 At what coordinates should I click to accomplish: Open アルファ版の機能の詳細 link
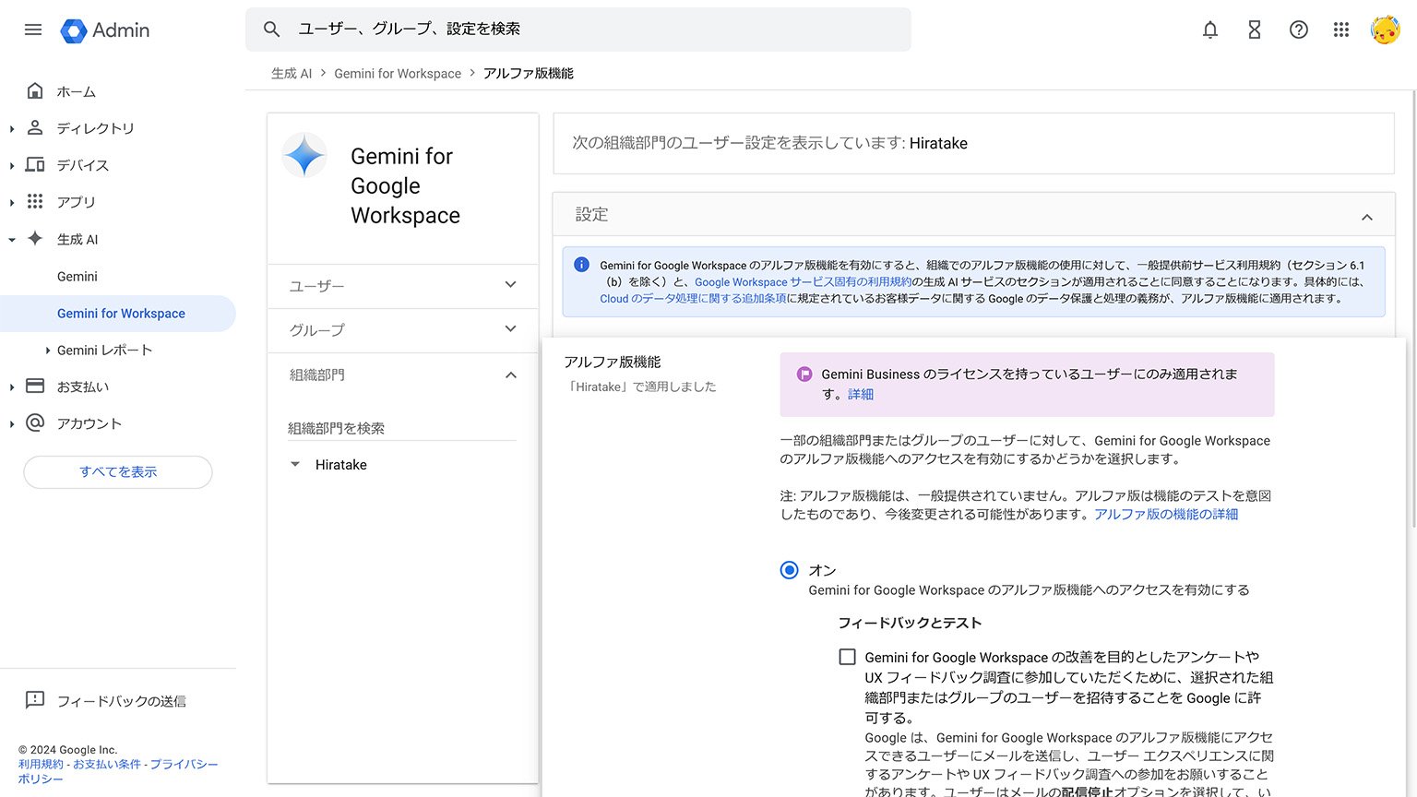1166,515
